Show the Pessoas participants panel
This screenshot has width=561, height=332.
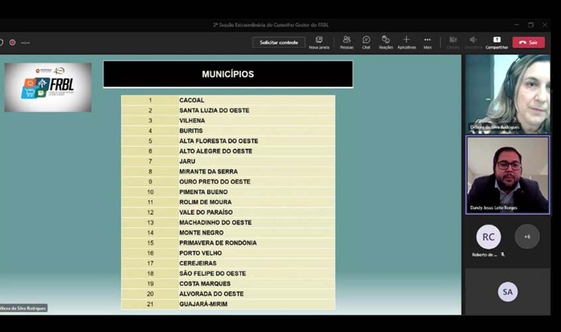[x=347, y=42]
